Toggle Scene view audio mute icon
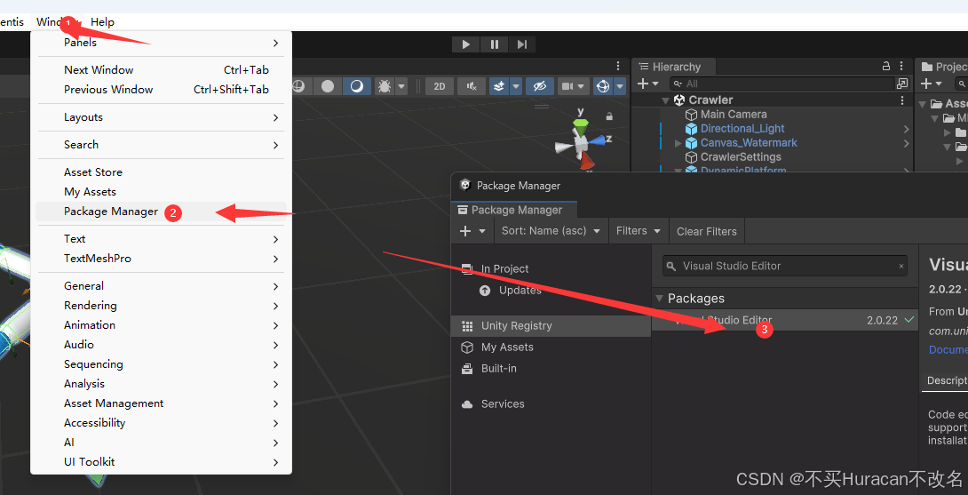Image resolution: width=968 pixels, height=495 pixels. click(472, 86)
